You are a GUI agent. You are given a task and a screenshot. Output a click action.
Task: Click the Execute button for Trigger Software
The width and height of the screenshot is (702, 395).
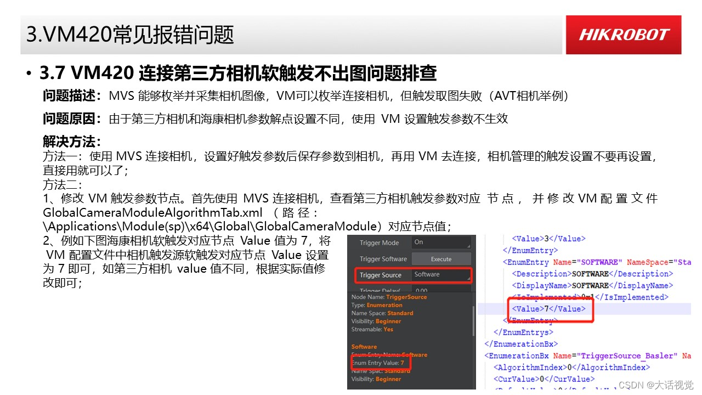pos(441,259)
